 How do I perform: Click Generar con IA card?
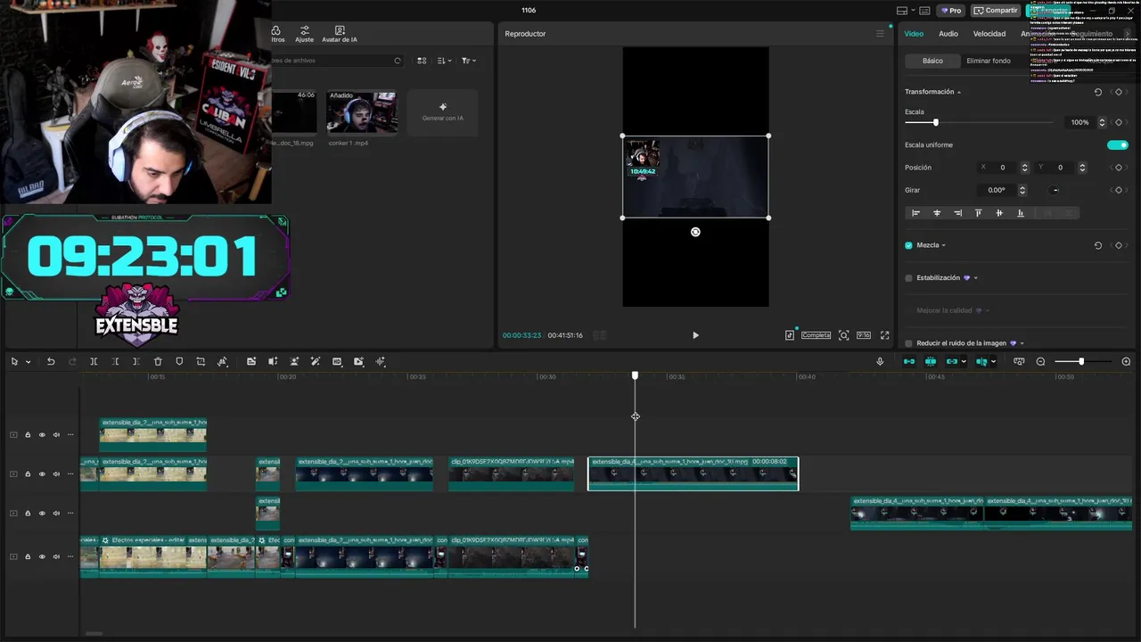pos(443,112)
